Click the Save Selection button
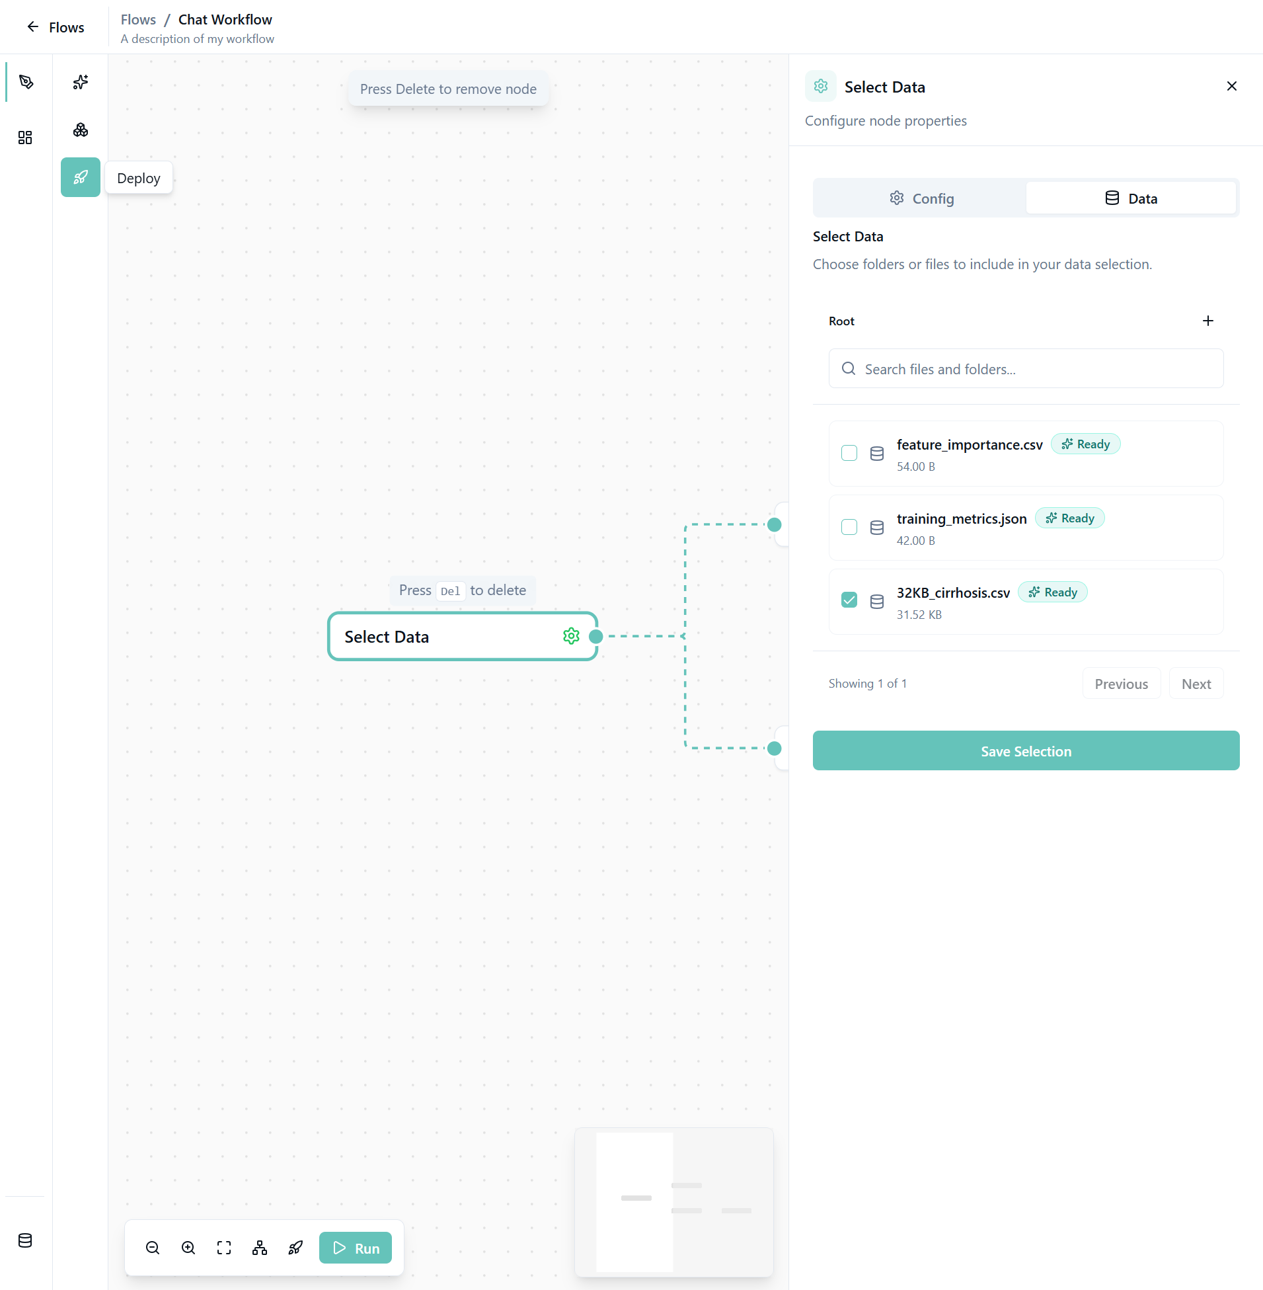 1026,750
